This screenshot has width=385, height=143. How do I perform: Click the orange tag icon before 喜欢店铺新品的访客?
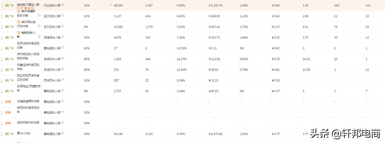[x=19, y=11]
